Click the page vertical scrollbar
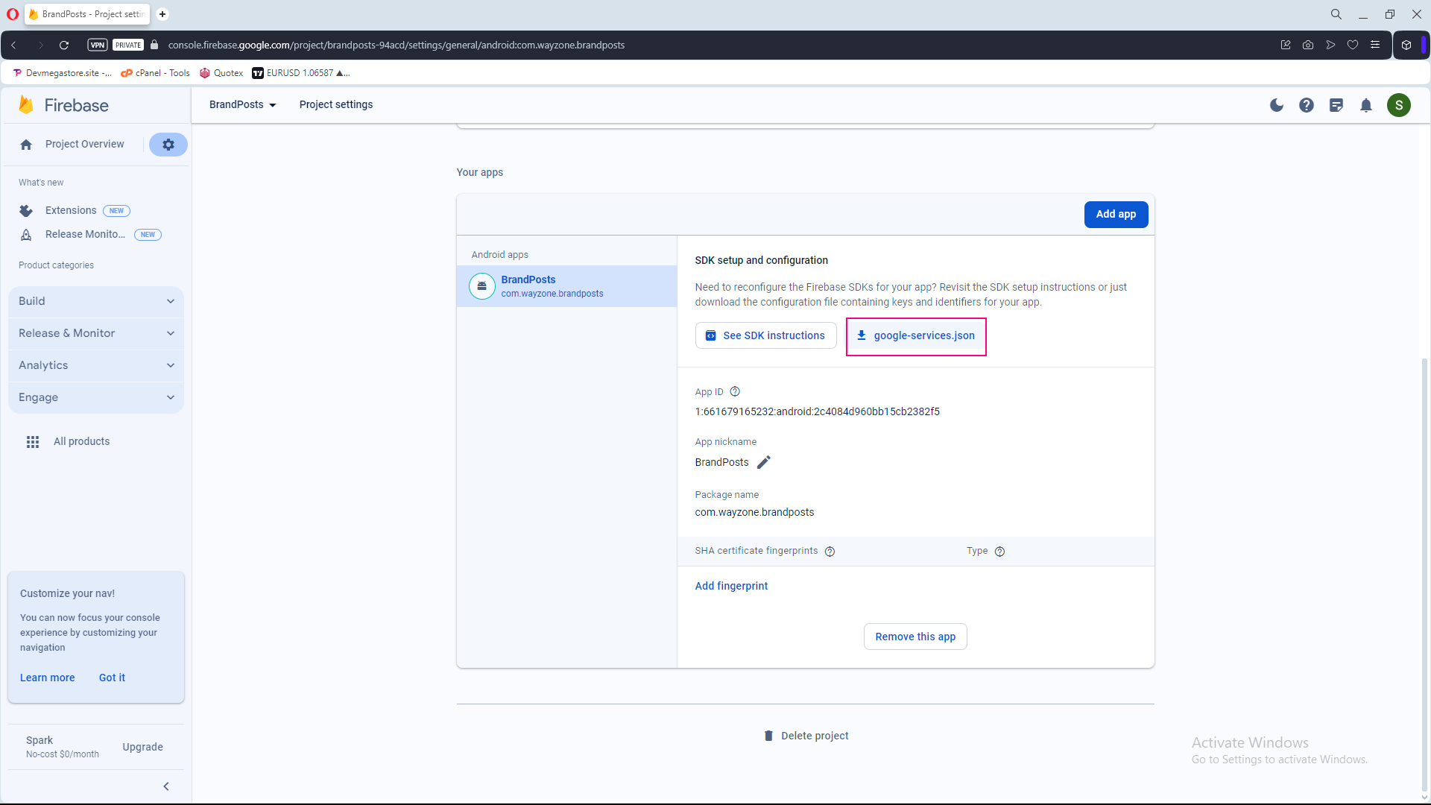 [x=1424, y=574]
